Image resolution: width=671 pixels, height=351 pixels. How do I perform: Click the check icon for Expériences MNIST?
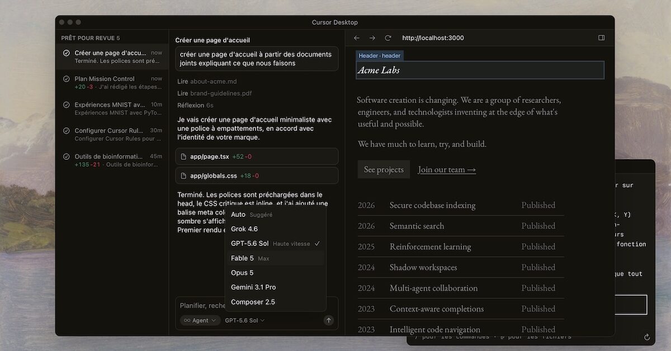(67, 105)
